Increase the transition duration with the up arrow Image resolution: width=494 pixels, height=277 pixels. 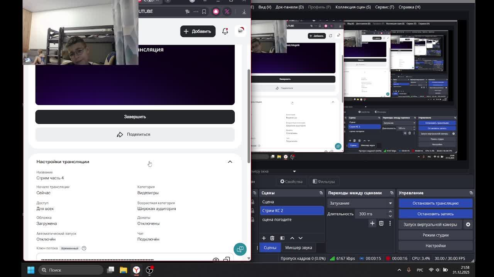[x=390, y=212]
